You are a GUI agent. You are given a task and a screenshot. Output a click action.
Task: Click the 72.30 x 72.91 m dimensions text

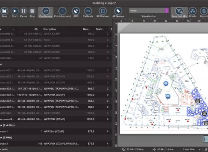(135, 150)
